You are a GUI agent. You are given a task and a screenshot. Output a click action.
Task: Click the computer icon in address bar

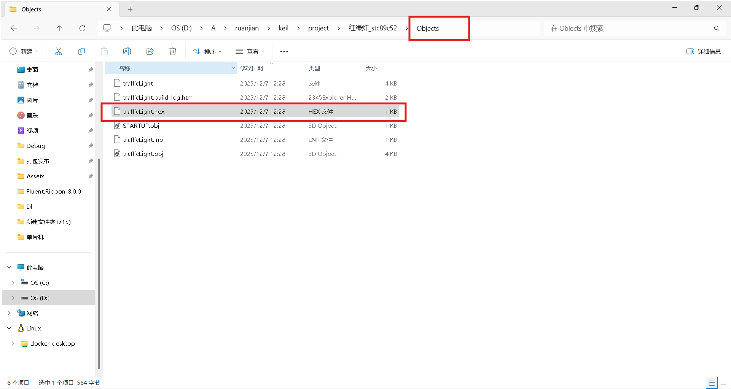[x=107, y=28]
